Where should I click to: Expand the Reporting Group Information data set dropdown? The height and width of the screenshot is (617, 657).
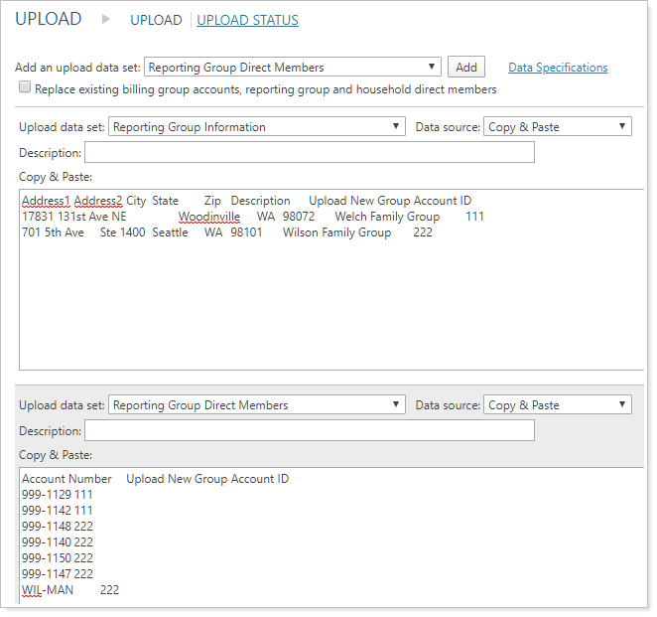257,127
